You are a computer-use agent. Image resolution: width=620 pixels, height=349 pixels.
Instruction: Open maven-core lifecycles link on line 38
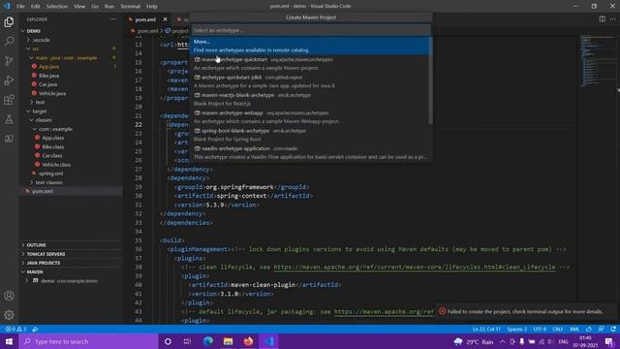pos(414,268)
